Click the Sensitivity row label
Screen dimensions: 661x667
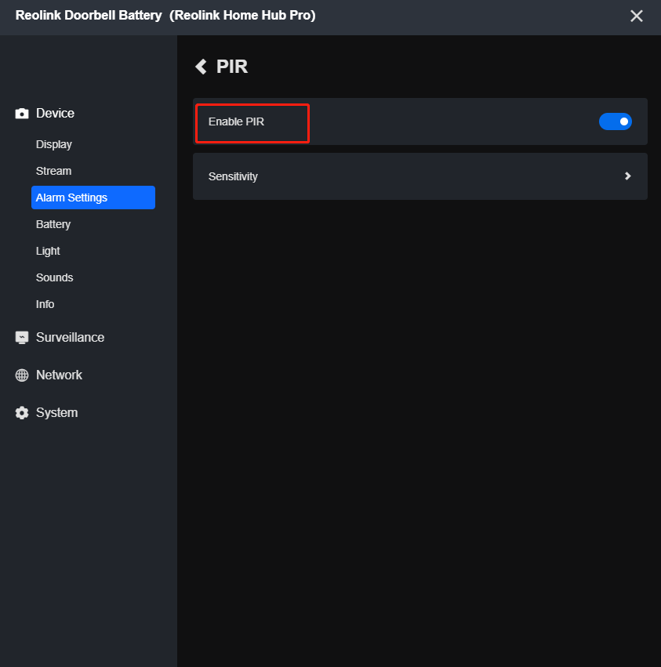[x=233, y=176]
